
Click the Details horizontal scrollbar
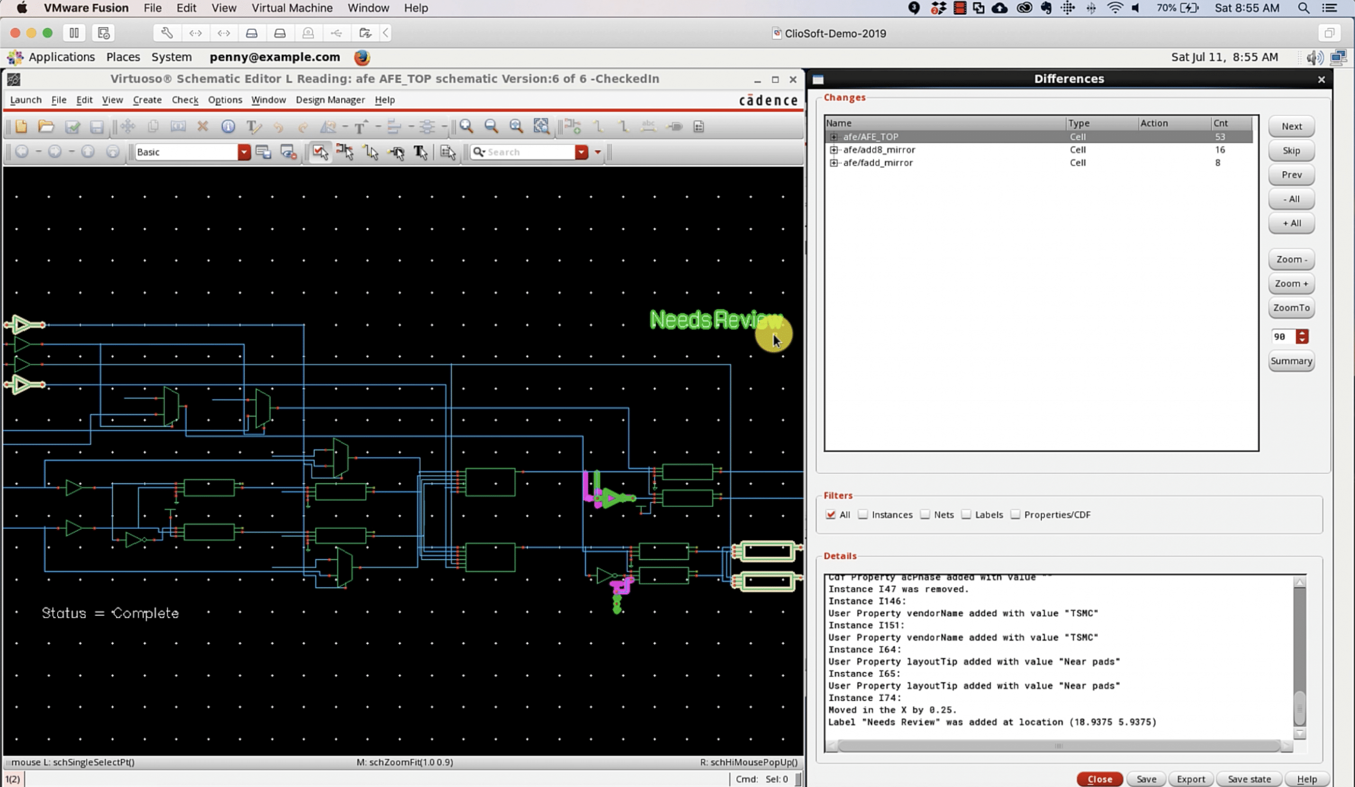tap(1058, 746)
